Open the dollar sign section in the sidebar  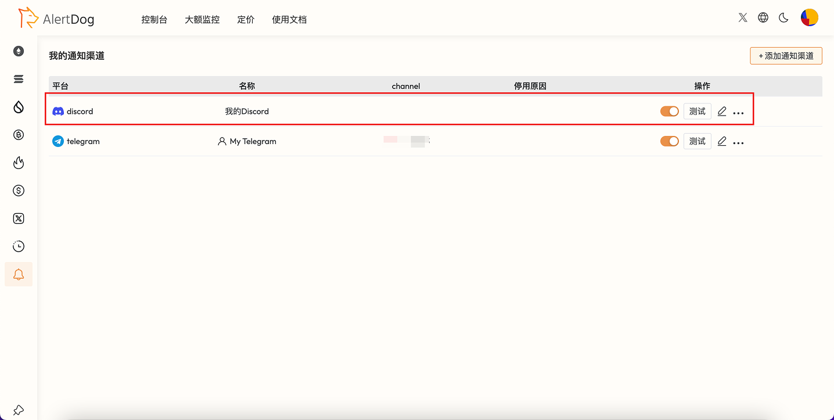pos(18,191)
